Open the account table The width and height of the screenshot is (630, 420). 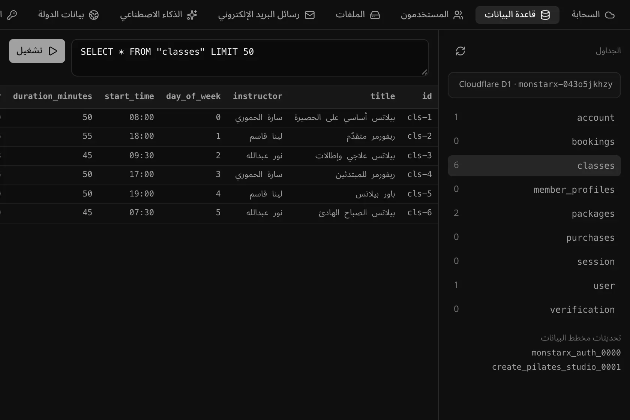pos(534,118)
